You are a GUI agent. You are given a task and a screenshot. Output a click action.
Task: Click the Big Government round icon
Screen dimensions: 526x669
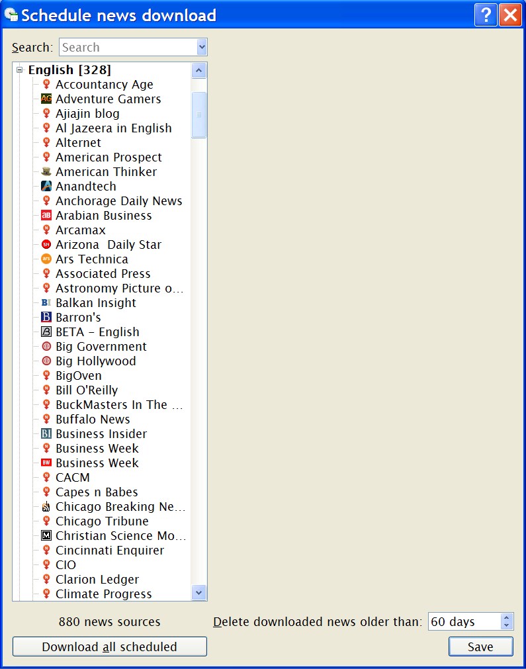[x=46, y=347]
